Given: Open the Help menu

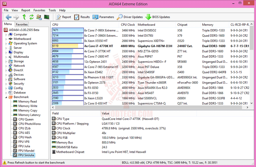Looking at the screenshot, I should click(x=62, y=10).
